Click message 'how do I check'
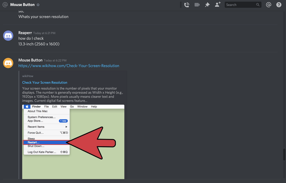The width and height of the screenshot is (286, 183). coord(31,38)
